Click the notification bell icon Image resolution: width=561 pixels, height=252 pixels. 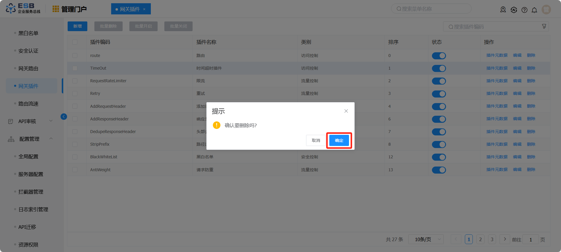[x=534, y=10]
